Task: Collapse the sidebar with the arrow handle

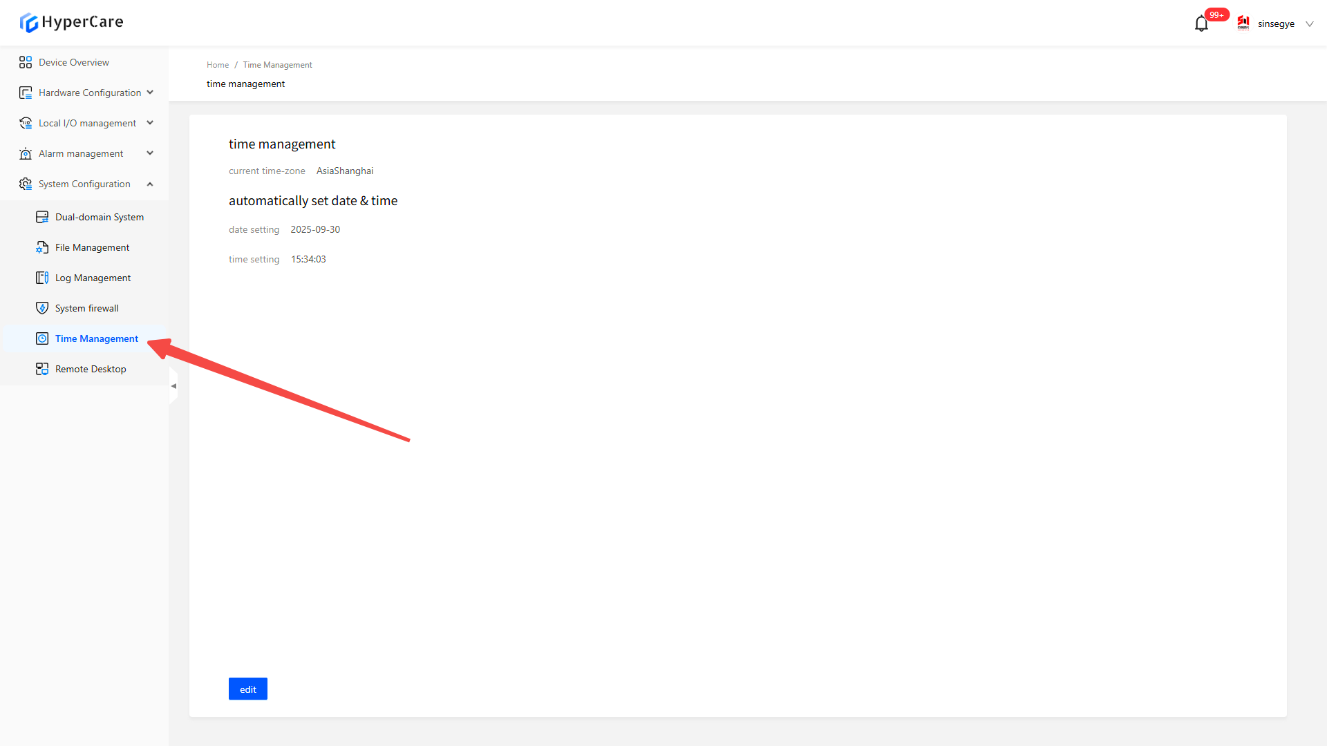Action: pos(173,386)
